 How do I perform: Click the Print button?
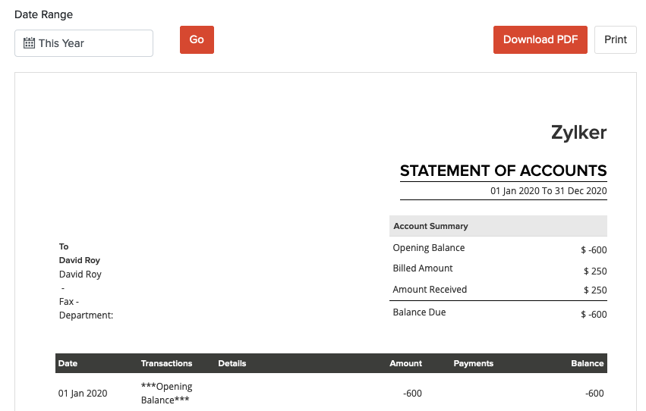tap(615, 39)
